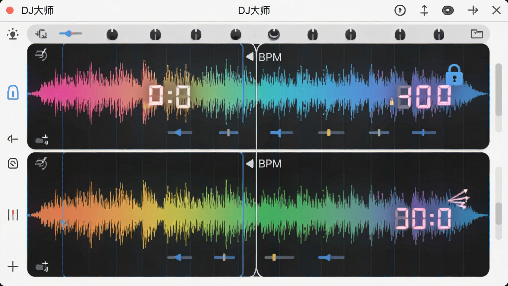Screen dimensions: 508x286
Task: Click the lower deck pink 90:0 display
Action: pos(423,219)
